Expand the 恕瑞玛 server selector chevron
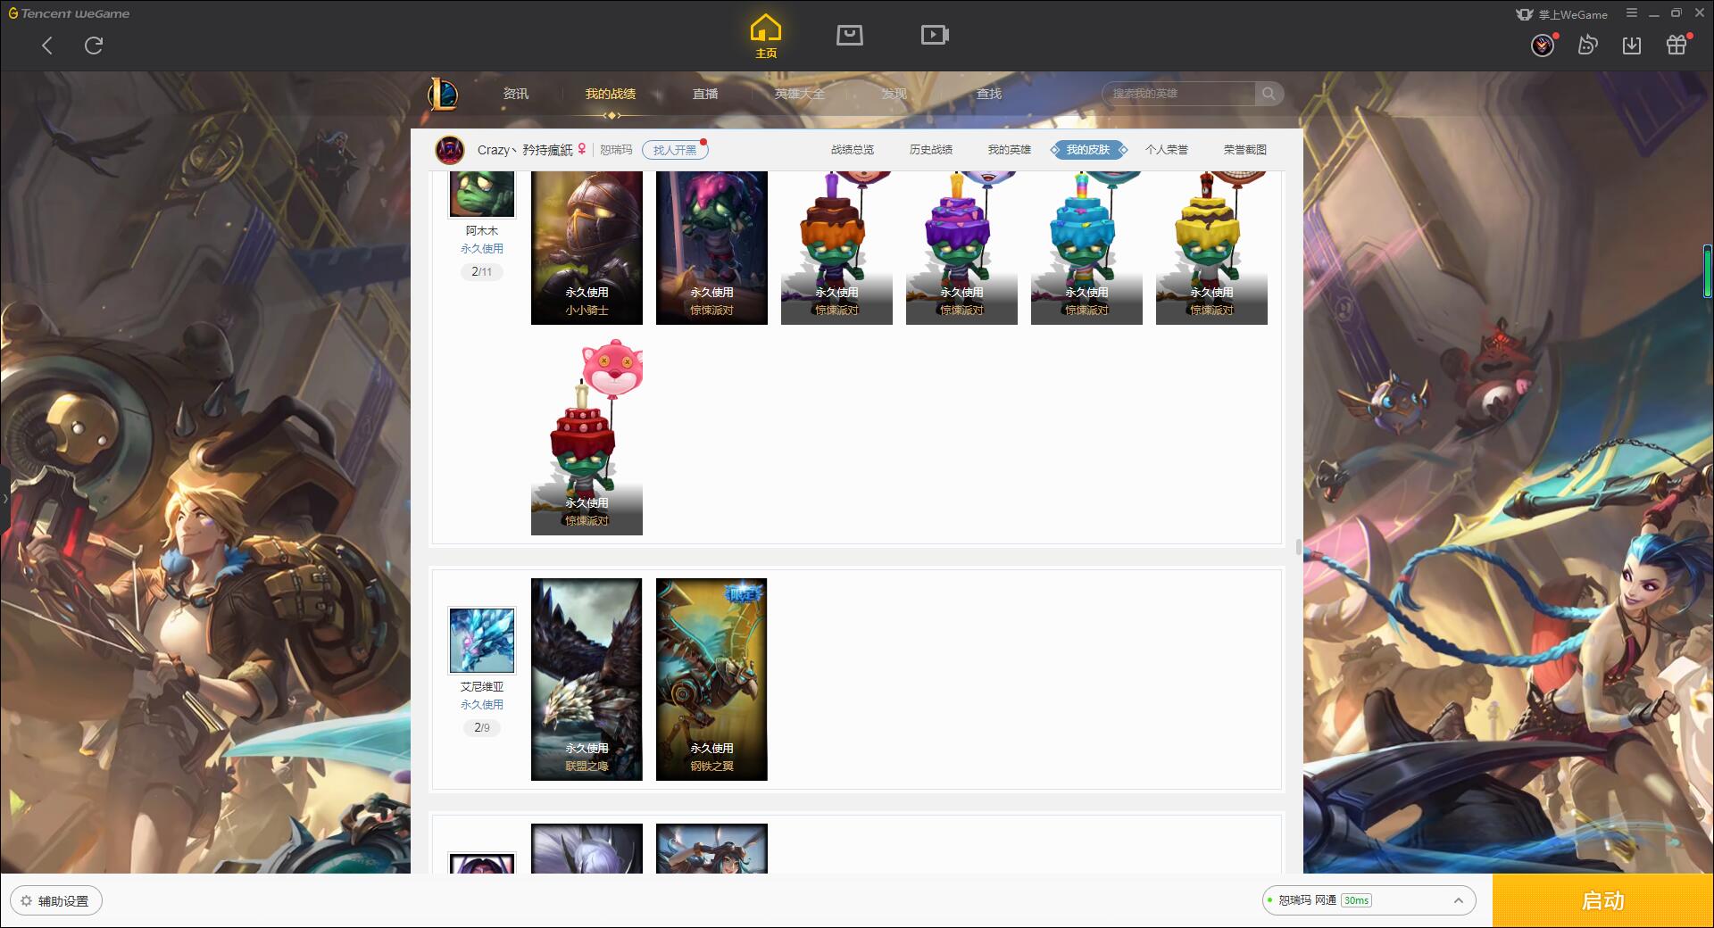1714x928 pixels. (1459, 900)
